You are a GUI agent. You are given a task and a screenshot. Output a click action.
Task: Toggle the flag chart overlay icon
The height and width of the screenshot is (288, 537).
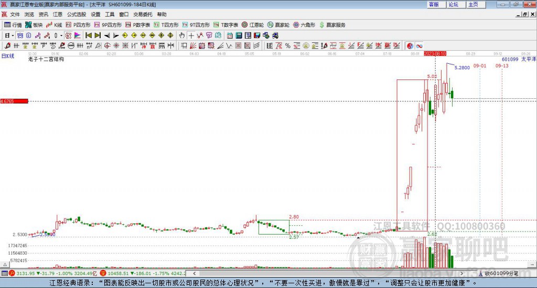[78, 36]
